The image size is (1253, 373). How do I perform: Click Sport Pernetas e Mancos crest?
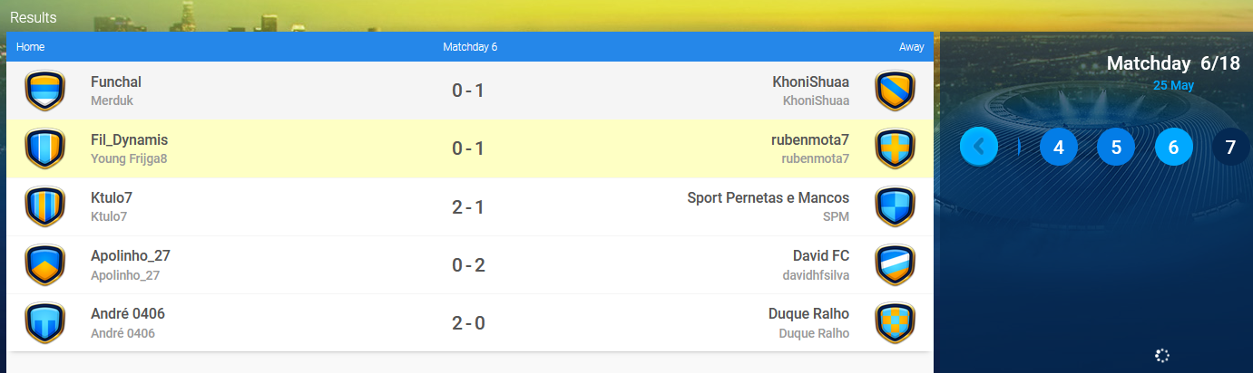[895, 206]
